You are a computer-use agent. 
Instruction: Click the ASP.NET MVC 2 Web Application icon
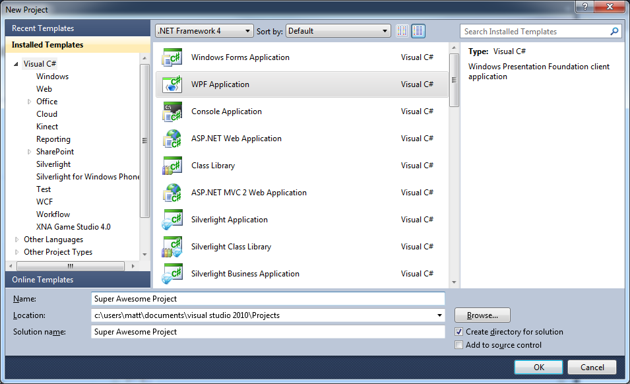click(172, 193)
